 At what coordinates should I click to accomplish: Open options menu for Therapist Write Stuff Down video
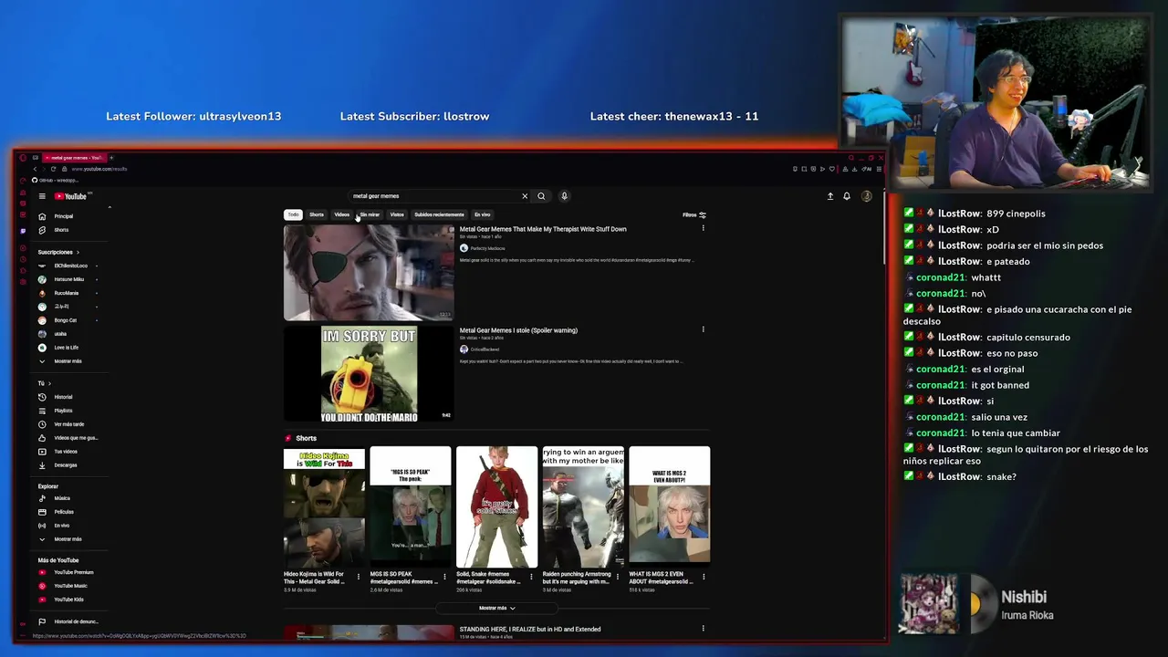703,228
